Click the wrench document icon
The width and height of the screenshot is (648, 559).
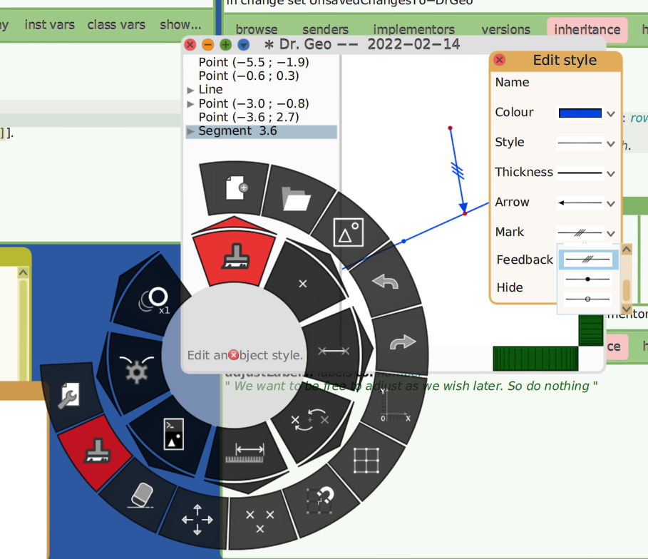[69, 396]
